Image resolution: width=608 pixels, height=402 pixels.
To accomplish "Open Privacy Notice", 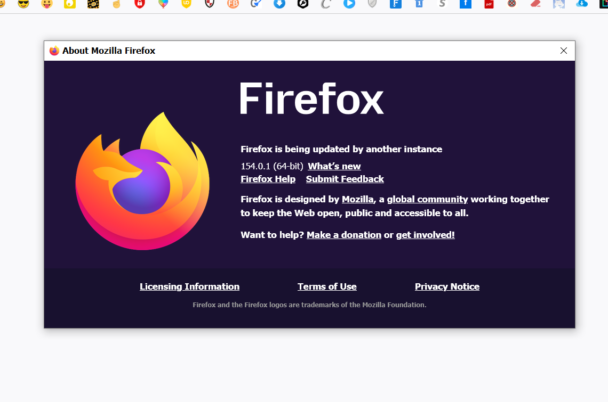I will click(x=447, y=286).
